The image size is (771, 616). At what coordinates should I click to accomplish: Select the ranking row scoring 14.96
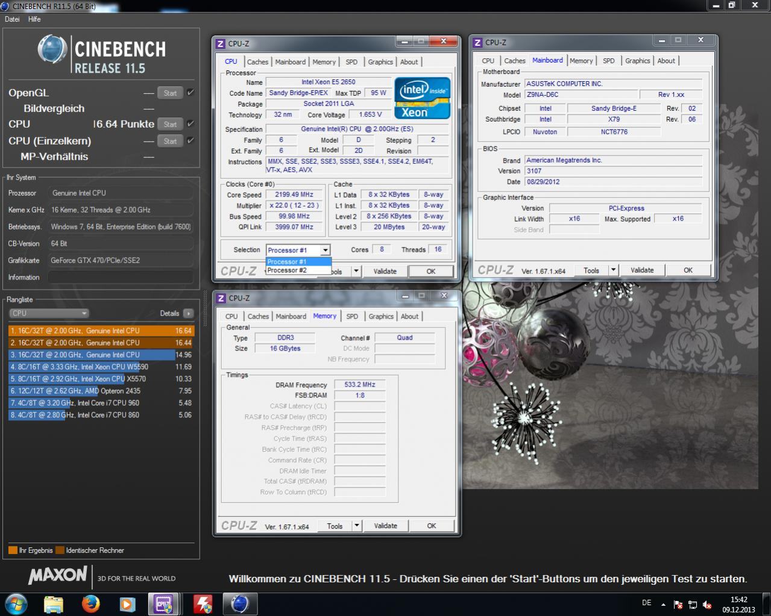click(x=101, y=355)
